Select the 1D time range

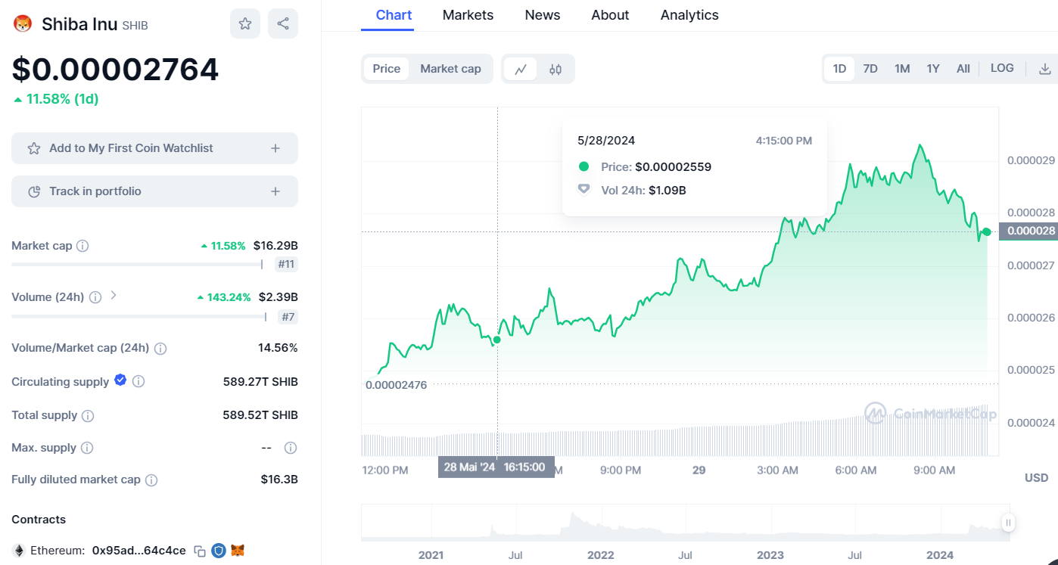(x=839, y=69)
